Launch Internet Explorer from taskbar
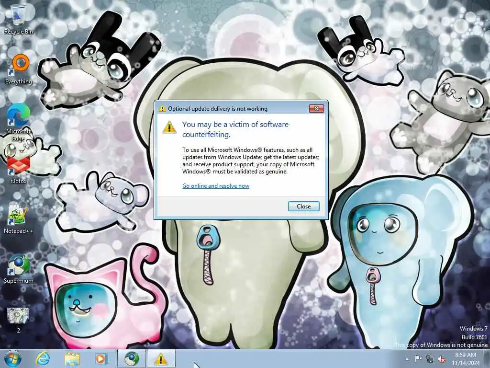 click(x=43, y=358)
